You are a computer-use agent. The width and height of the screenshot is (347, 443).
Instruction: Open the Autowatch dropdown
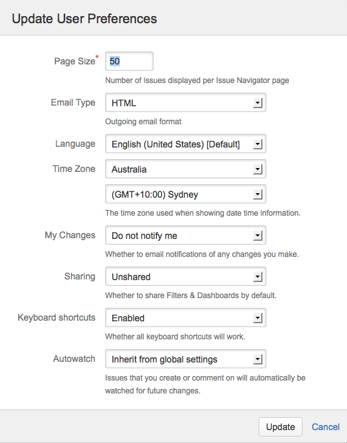click(185, 359)
